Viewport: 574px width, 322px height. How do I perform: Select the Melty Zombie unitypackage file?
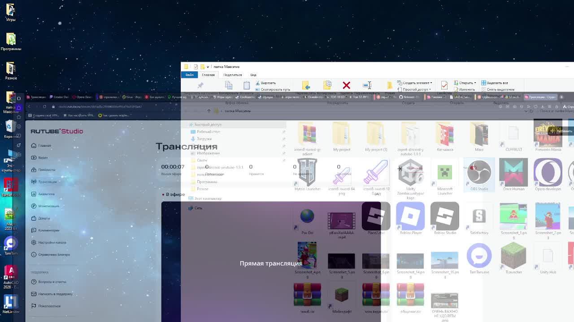tap(410, 179)
